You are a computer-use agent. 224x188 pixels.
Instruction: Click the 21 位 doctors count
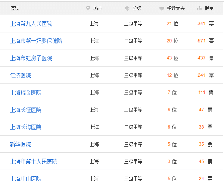click(x=172, y=24)
